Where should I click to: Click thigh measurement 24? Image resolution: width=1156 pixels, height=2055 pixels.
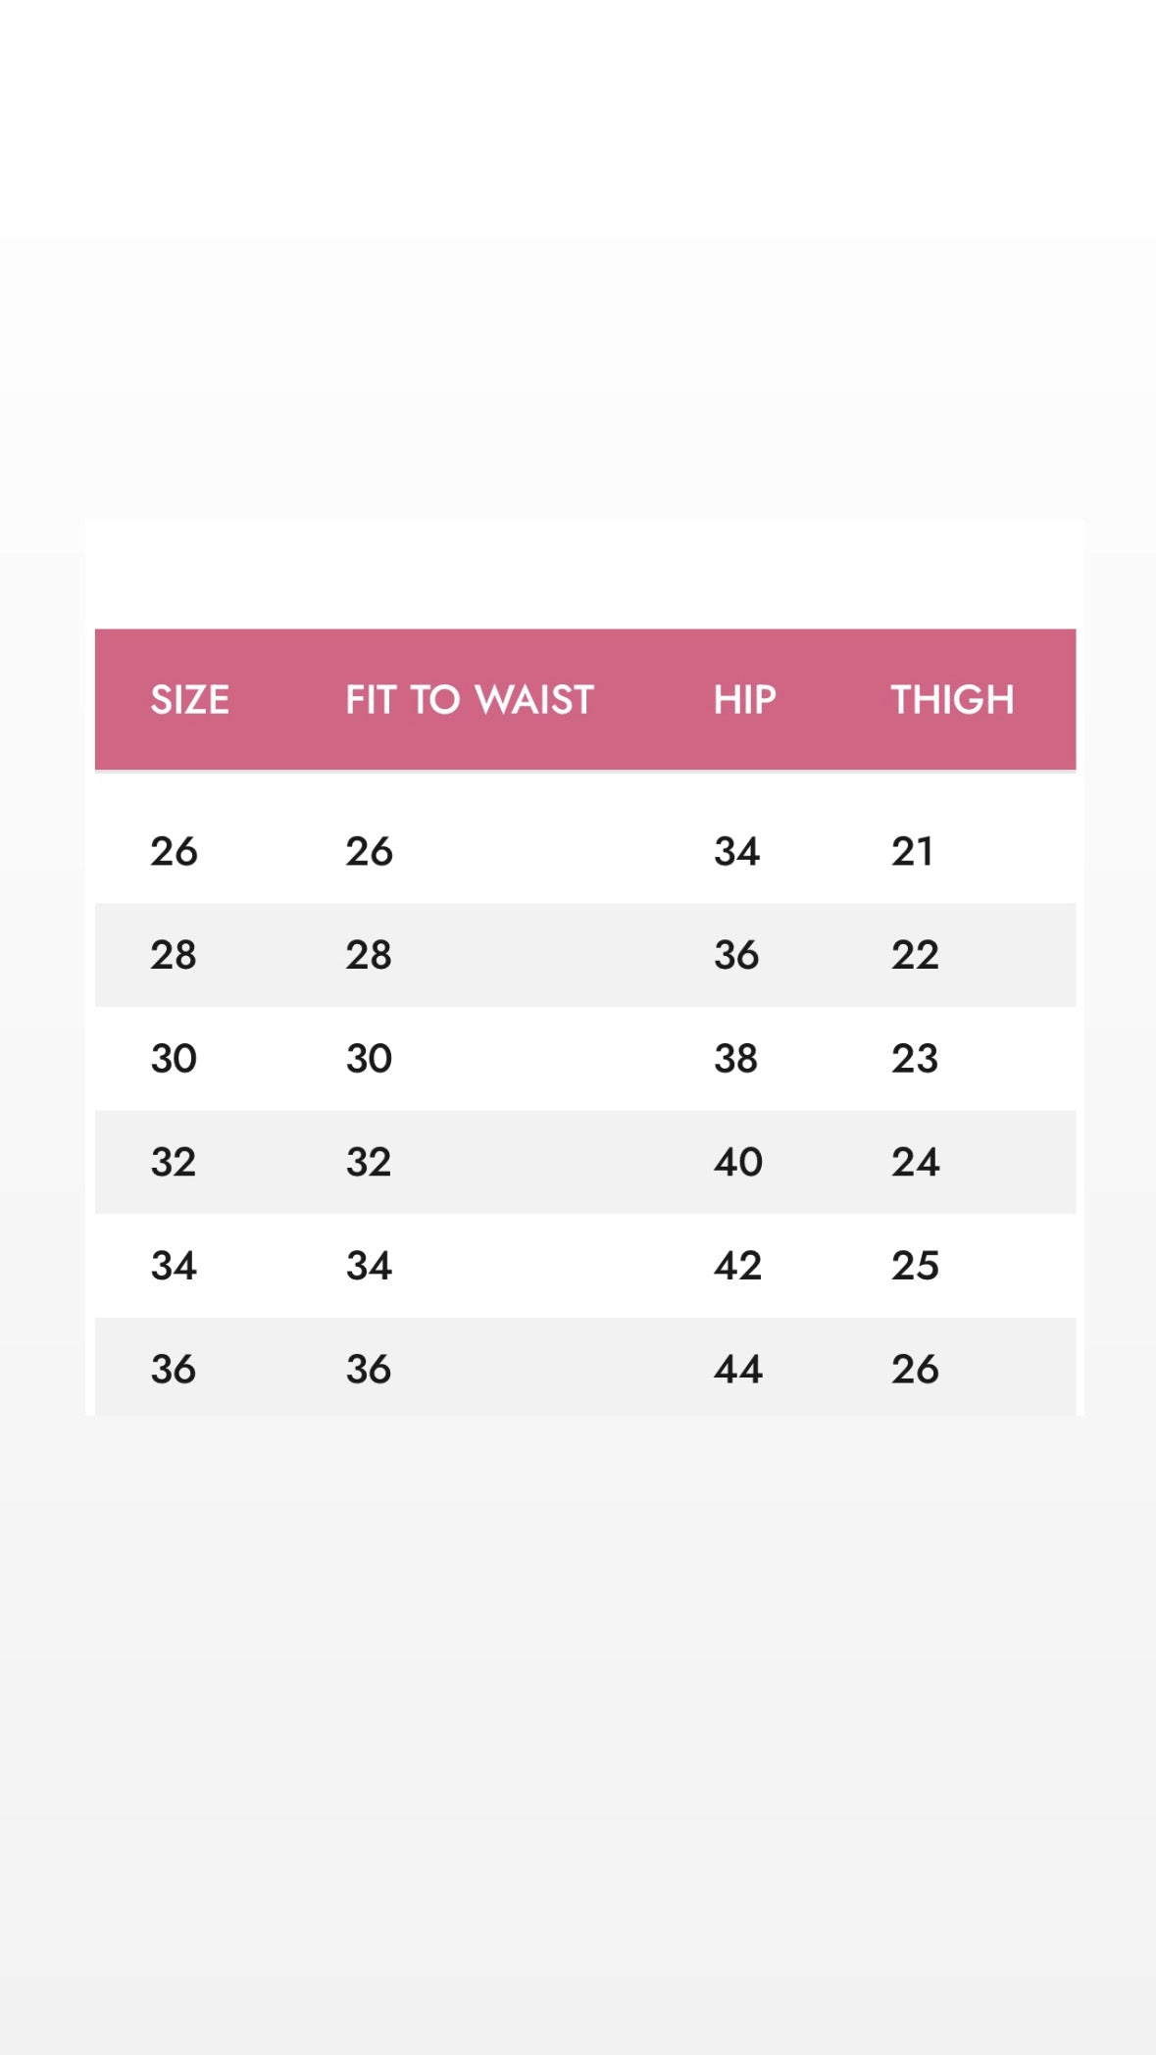915,1163
